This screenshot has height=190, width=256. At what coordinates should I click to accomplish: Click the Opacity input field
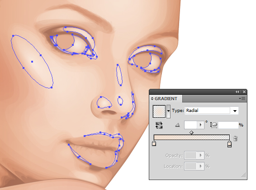point(190,155)
